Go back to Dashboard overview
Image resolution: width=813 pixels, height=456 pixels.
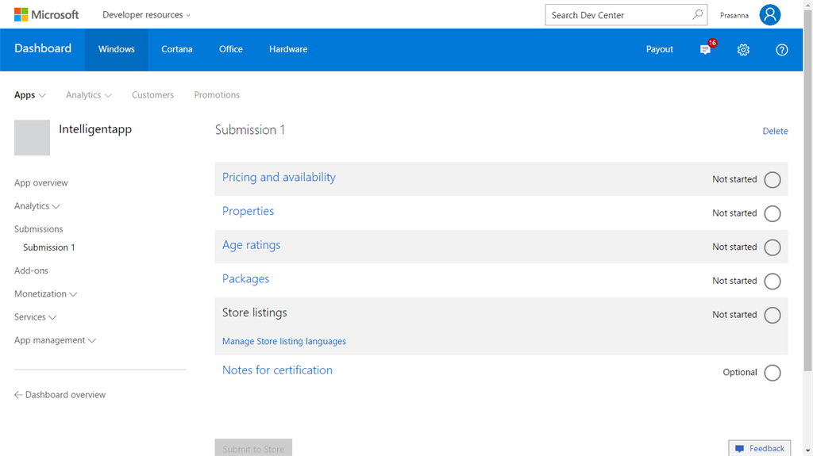point(60,395)
